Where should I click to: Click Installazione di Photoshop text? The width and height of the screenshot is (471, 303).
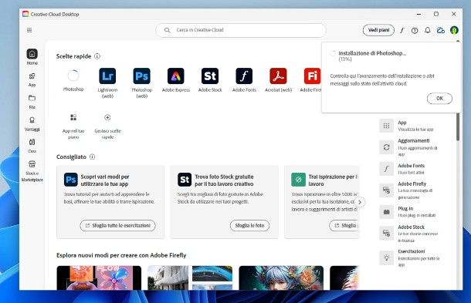pos(372,53)
